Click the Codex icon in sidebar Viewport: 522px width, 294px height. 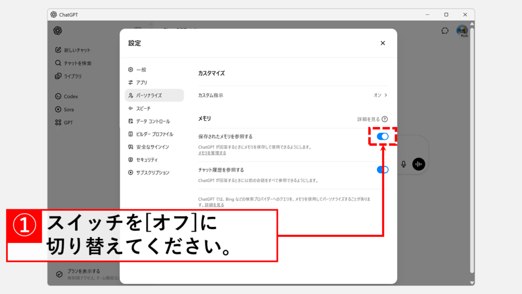point(58,96)
